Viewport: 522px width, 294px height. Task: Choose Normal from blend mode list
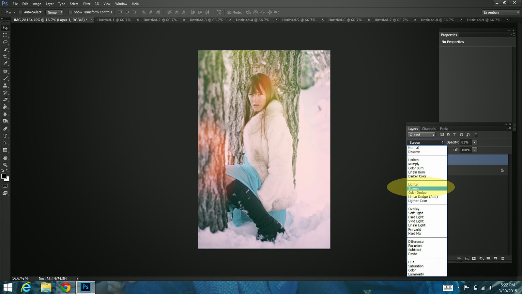(x=427, y=148)
